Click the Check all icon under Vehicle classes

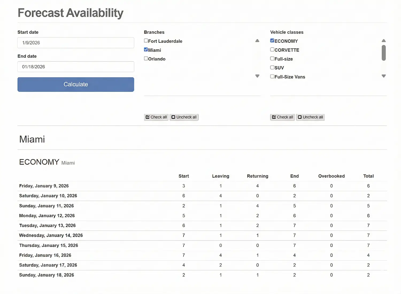click(x=274, y=117)
